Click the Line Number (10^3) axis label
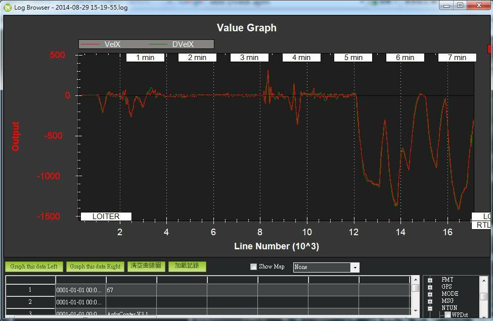The height and width of the screenshot is (321, 493). (x=277, y=246)
